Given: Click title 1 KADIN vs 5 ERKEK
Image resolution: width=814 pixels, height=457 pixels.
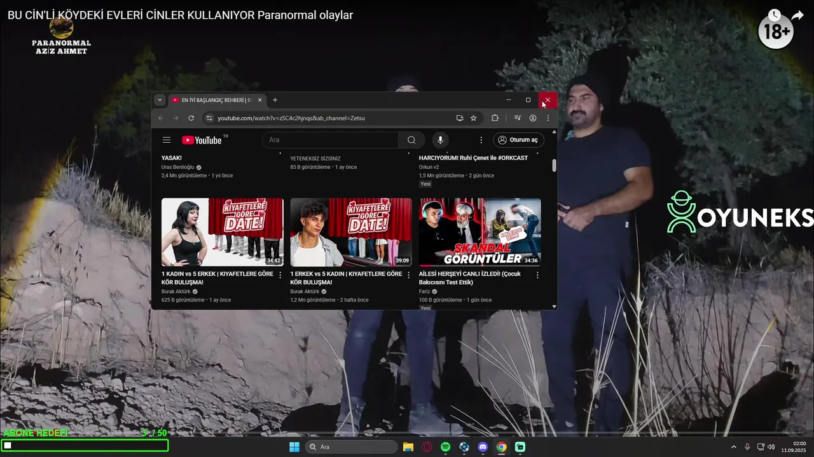Looking at the screenshot, I should (217, 278).
